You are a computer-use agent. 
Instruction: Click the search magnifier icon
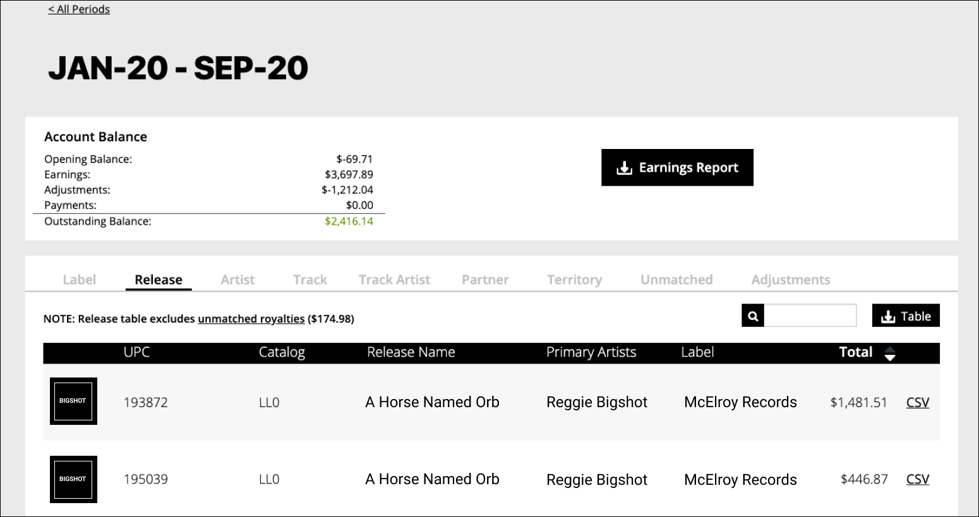coord(753,316)
